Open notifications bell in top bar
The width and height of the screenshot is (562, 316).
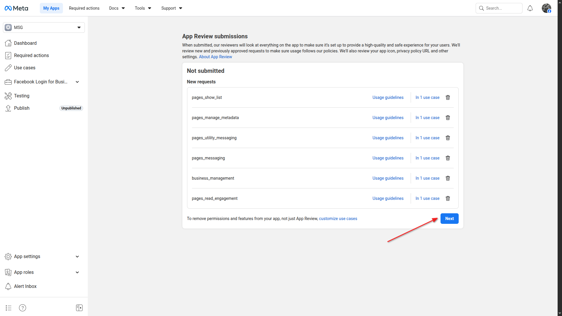(x=530, y=8)
